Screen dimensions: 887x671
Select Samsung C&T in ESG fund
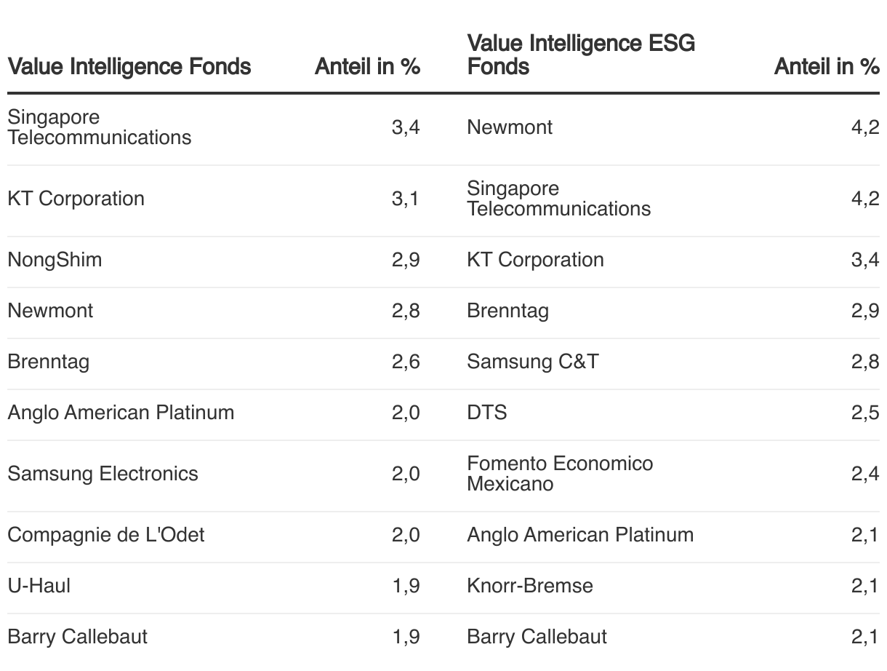(x=532, y=362)
